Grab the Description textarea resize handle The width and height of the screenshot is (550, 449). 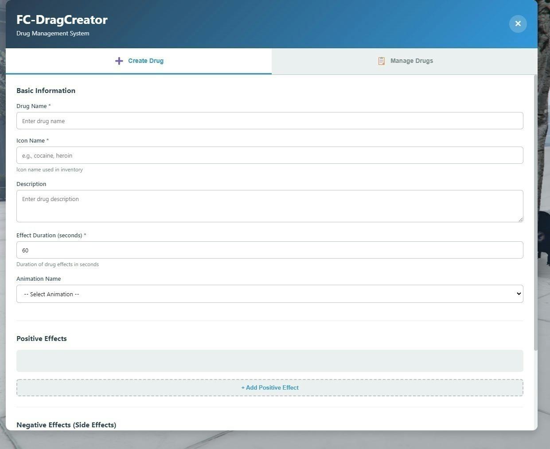coord(520,219)
